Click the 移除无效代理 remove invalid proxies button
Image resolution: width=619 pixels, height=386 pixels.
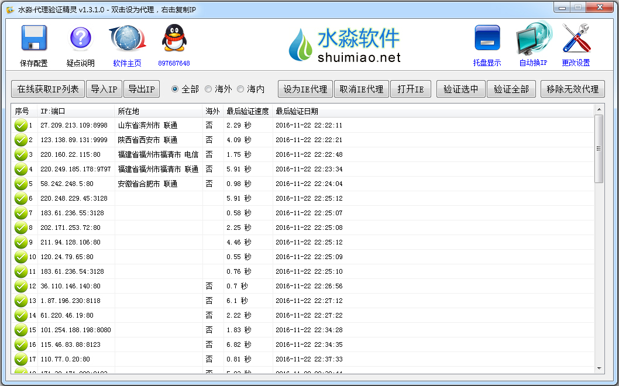(x=573, y=89)
